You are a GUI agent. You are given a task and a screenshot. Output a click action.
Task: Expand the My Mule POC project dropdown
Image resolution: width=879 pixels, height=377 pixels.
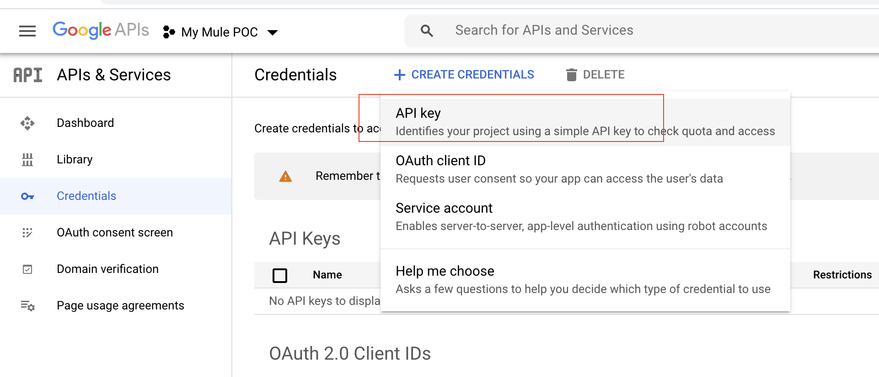(220, 32)
